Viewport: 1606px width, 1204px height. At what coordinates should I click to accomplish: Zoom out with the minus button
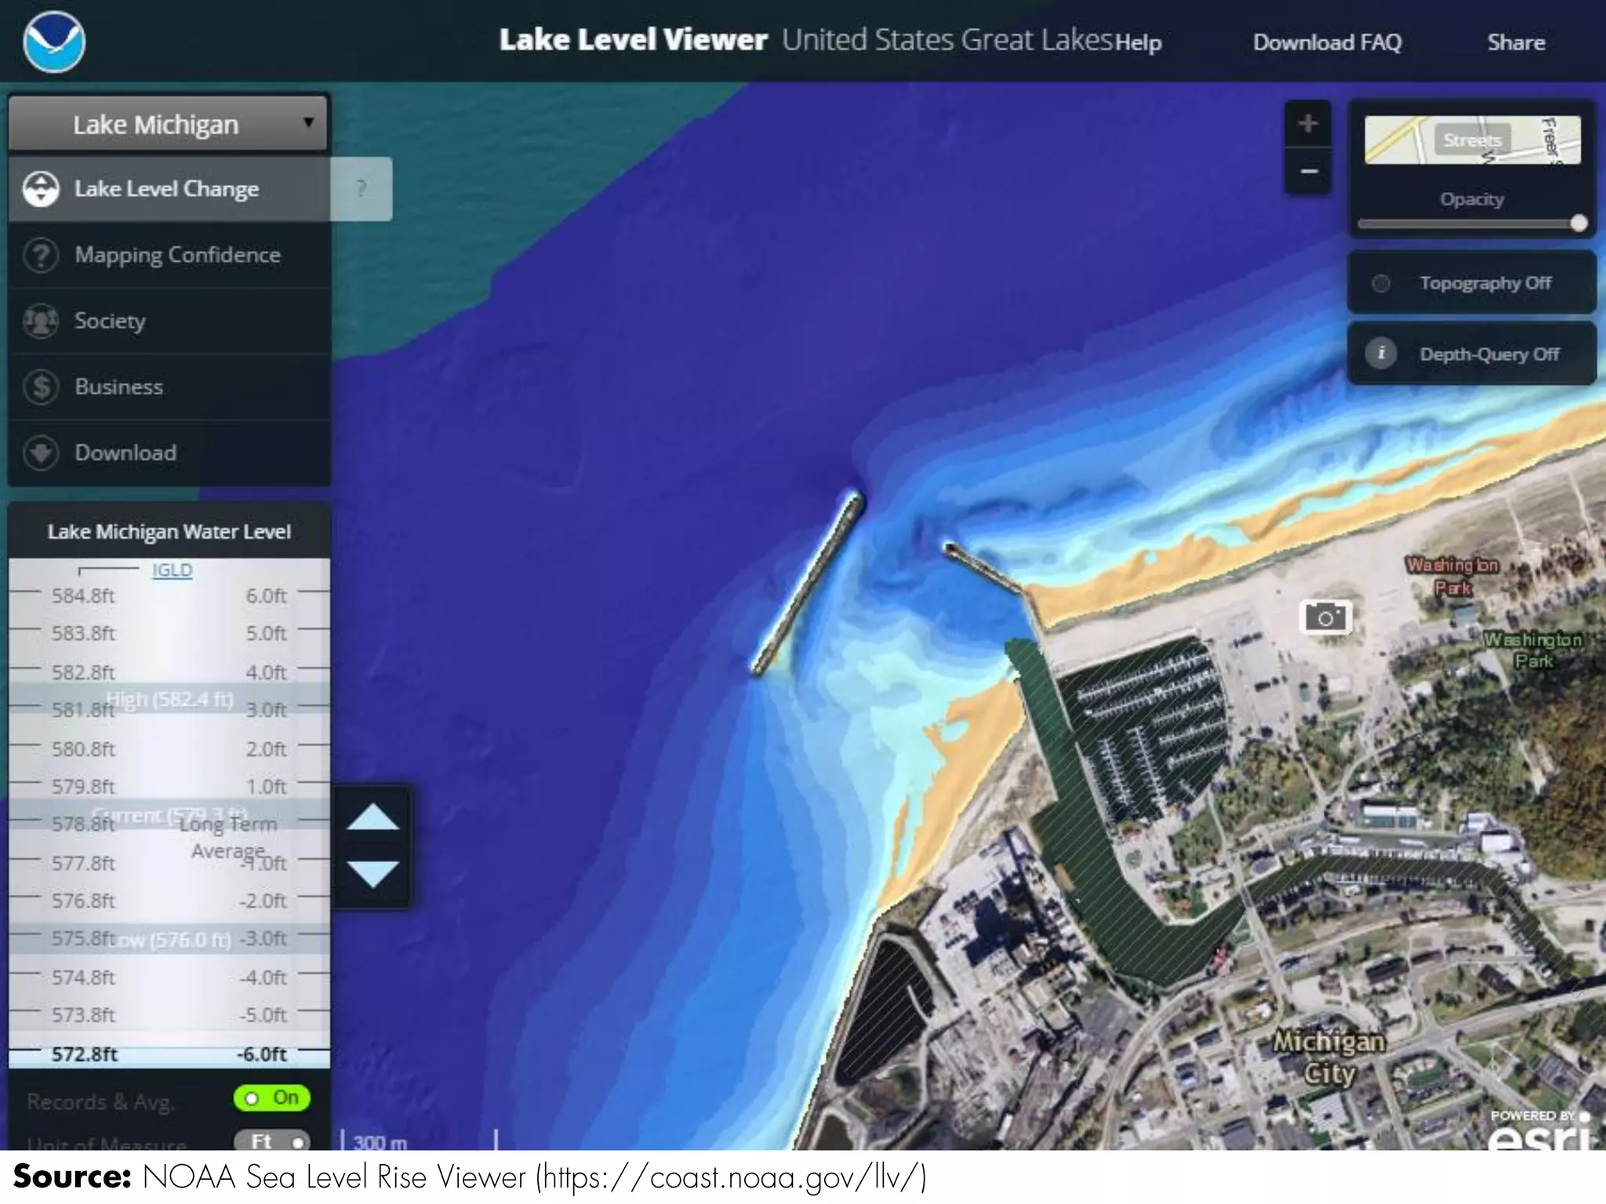coord(1307,171)
